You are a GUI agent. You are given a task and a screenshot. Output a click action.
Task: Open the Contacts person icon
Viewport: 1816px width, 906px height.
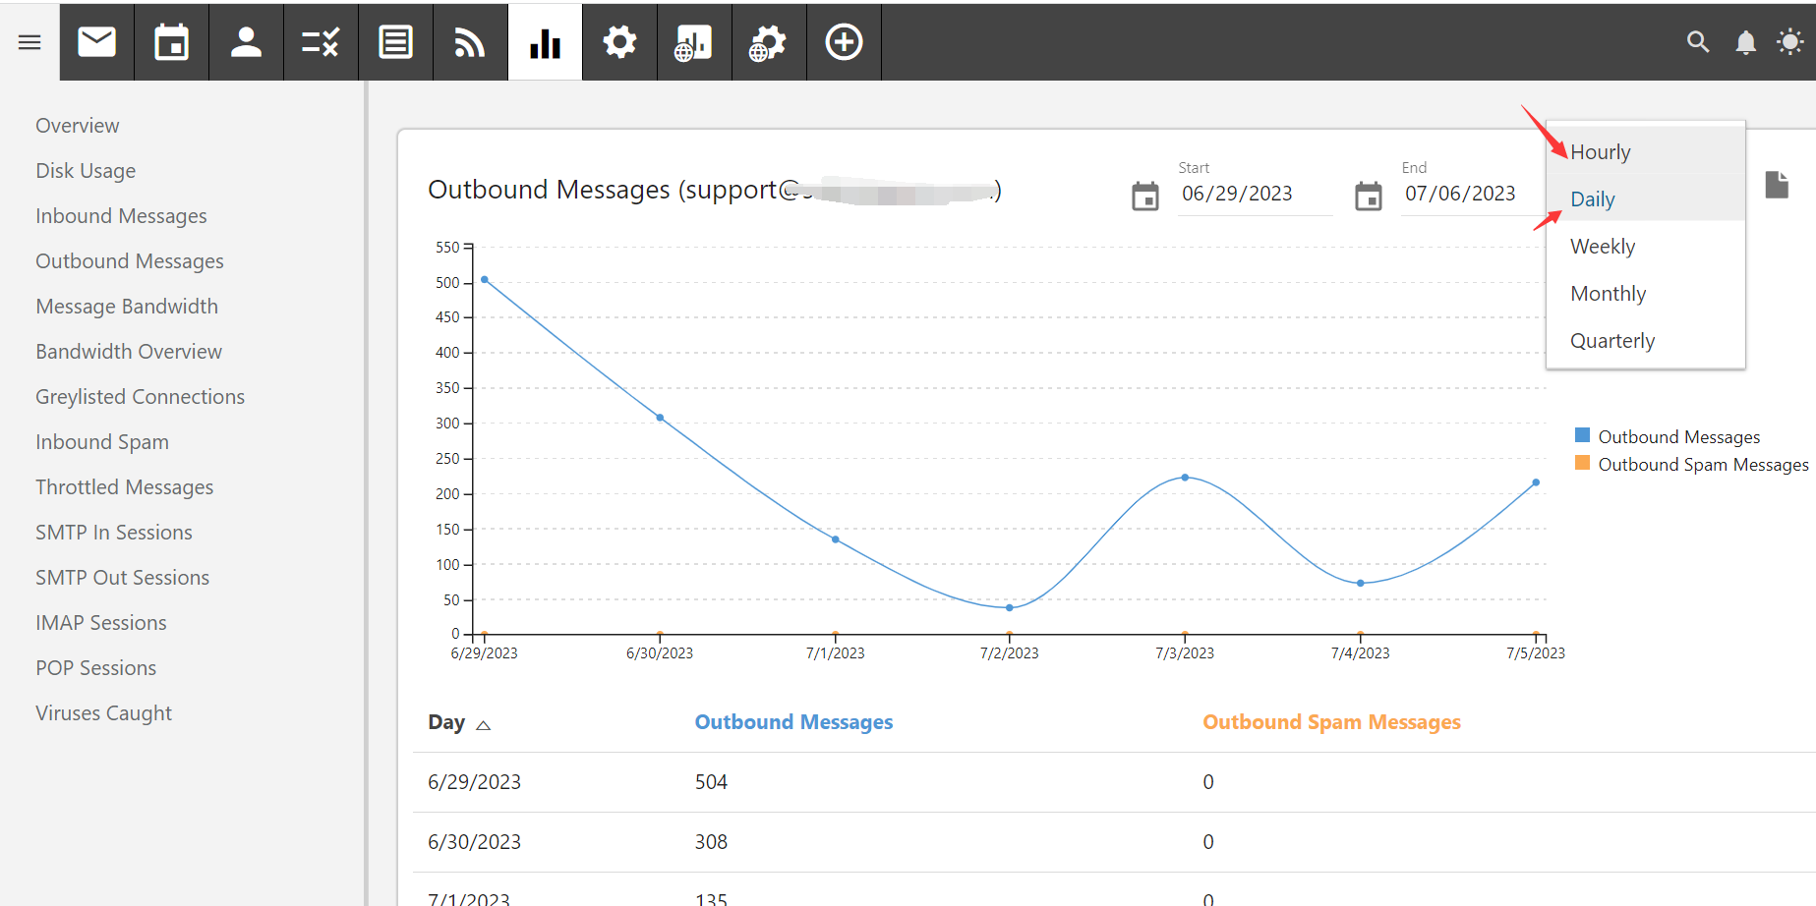click(x=246, y=42)
